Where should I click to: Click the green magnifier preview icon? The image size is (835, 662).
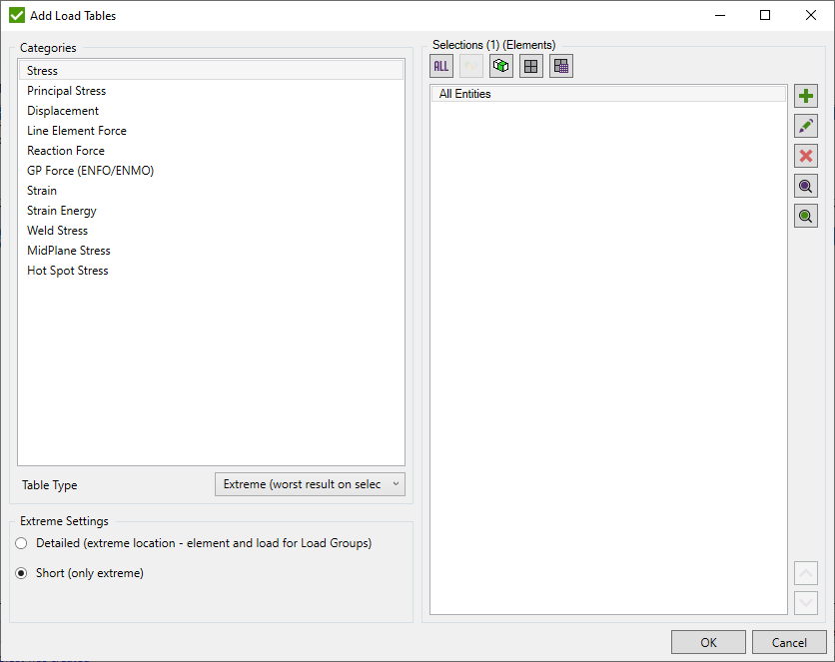805,215
